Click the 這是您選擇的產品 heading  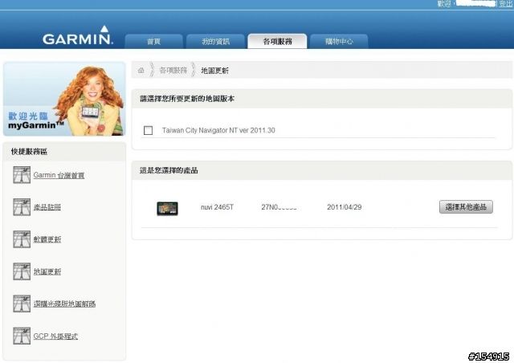tap(169, 170)
